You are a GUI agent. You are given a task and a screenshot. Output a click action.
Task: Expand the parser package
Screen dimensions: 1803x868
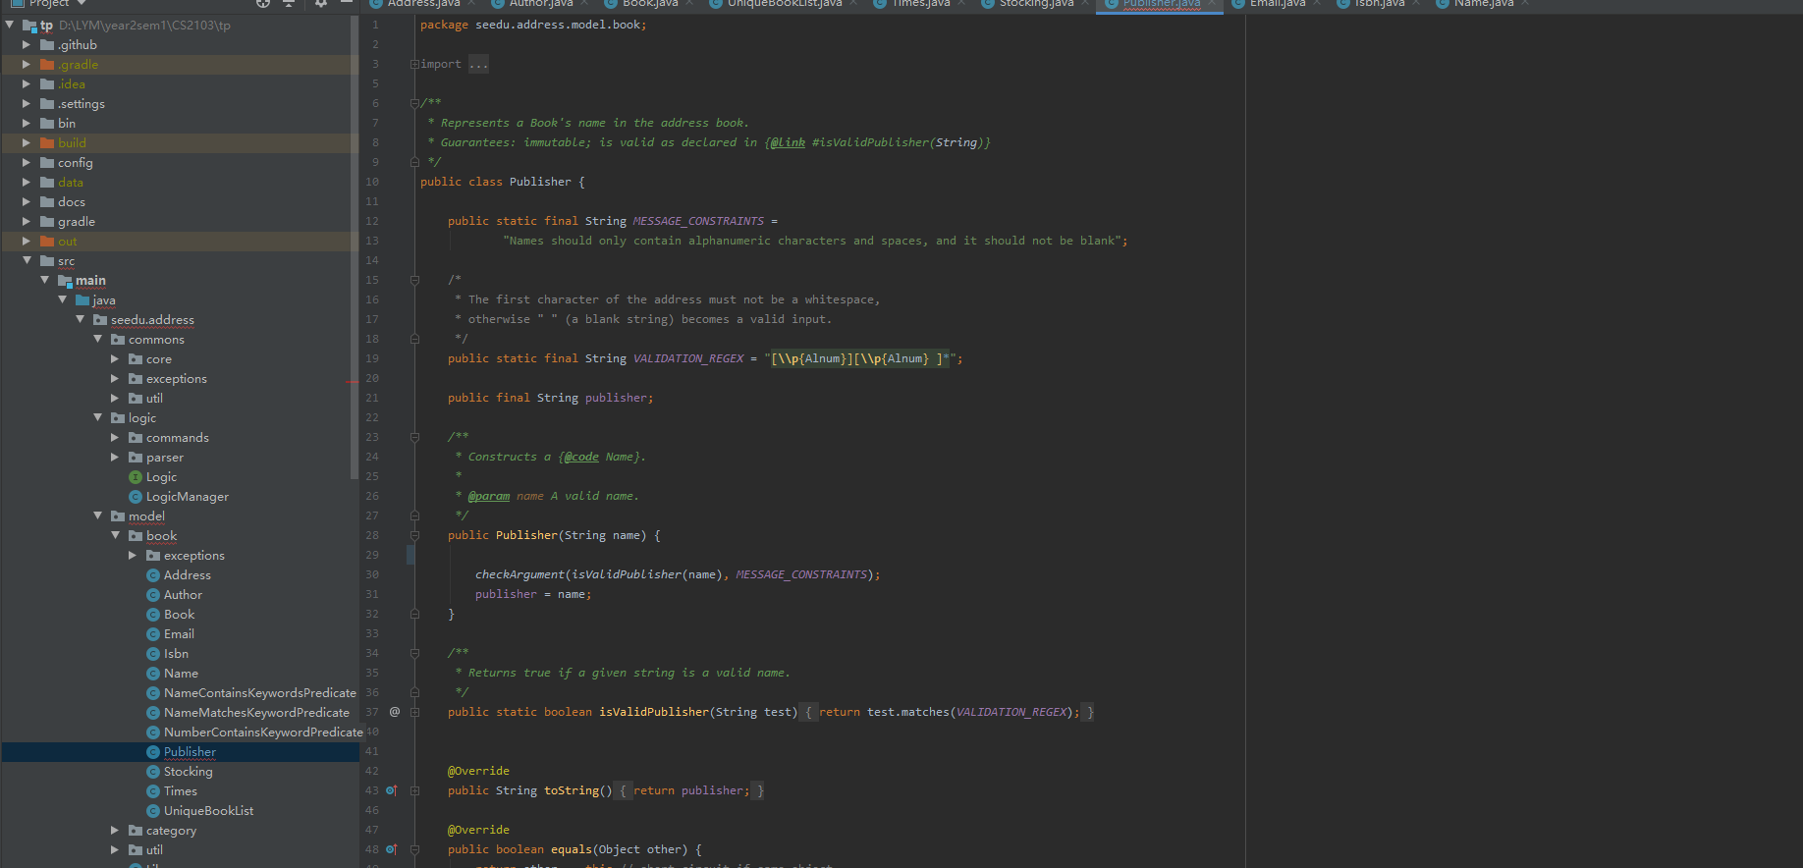coord(115,458)
